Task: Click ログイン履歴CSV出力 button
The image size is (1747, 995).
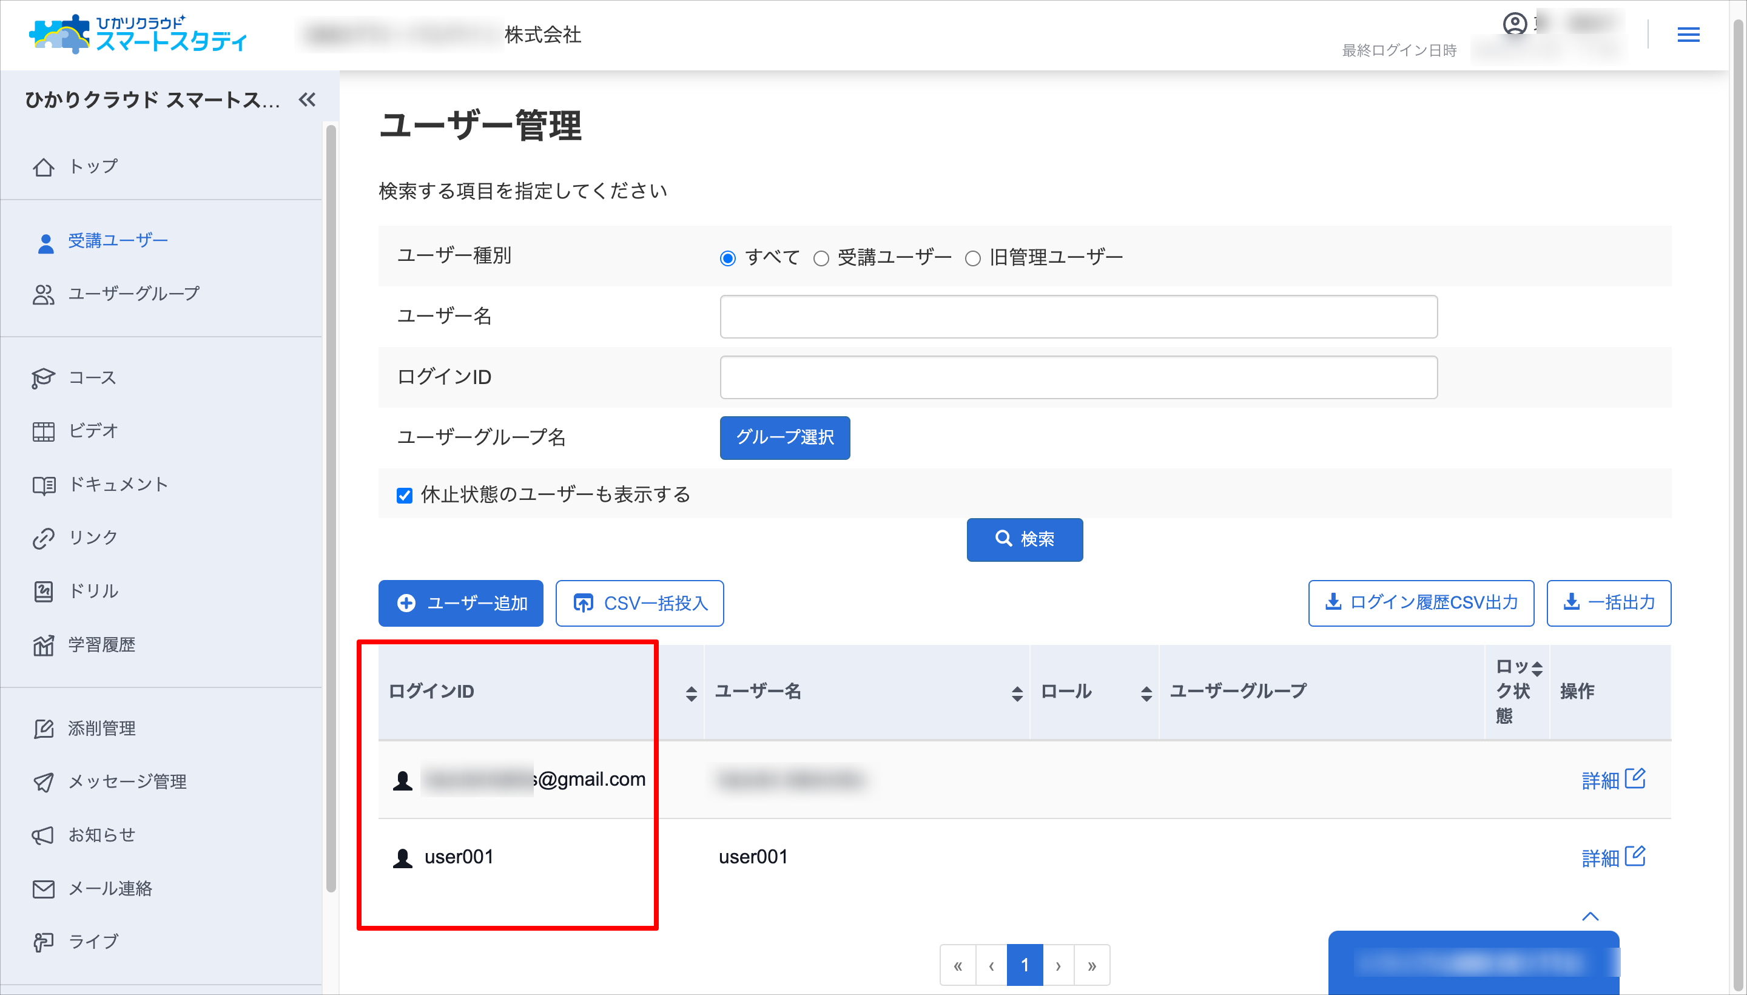Action: 1421,602
